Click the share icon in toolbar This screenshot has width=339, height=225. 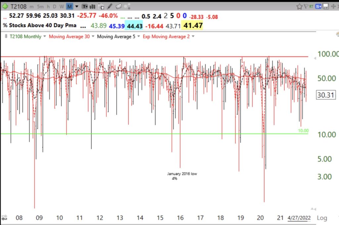pyautogui.click(x=127, y=7)
